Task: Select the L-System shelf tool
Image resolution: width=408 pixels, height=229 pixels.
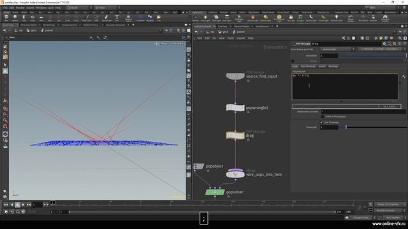Action: [140, 18]
